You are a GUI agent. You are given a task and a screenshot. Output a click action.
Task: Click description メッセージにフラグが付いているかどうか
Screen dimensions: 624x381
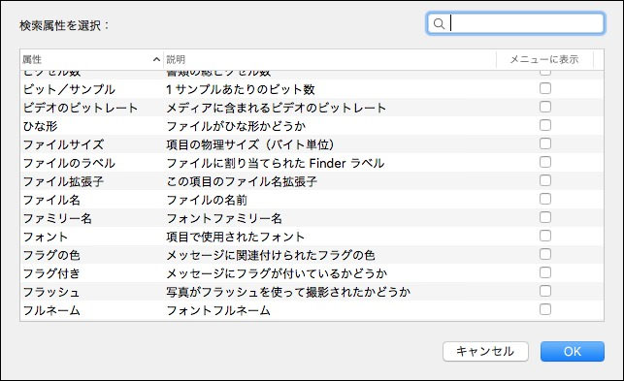point(277,273)
